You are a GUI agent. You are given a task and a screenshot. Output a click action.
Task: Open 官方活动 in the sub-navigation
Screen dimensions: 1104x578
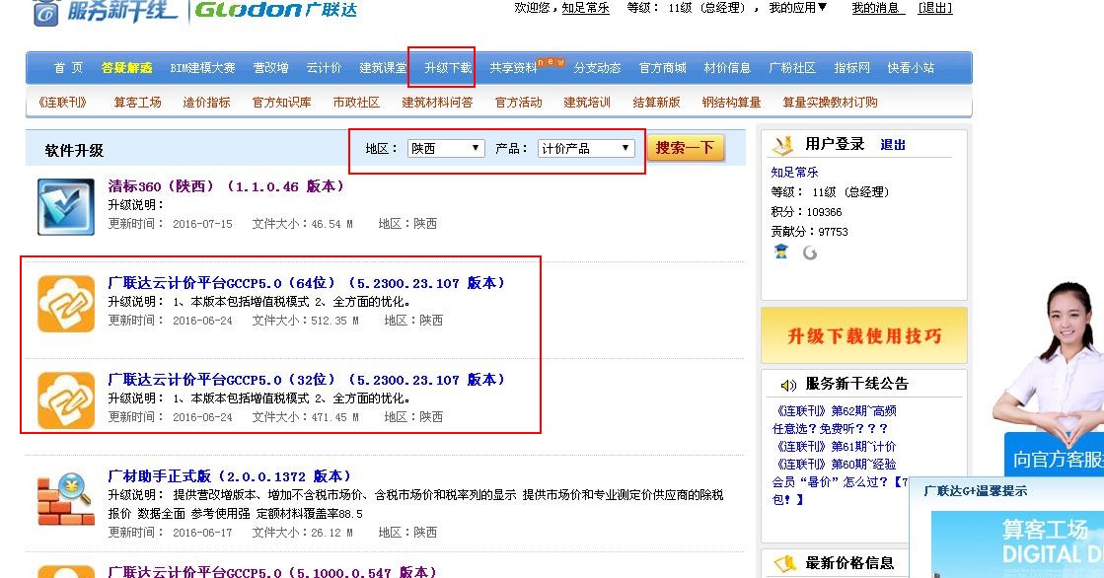coord(518,102)
